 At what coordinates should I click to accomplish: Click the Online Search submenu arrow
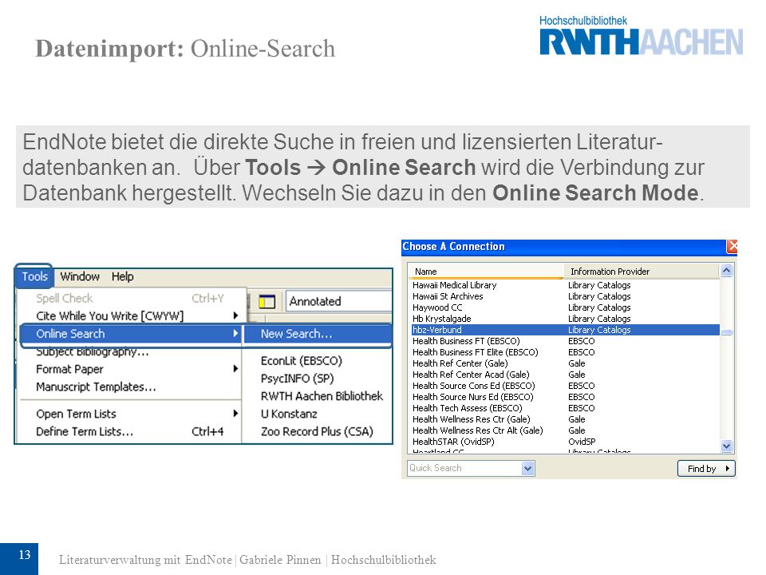(x=235, y=334)
